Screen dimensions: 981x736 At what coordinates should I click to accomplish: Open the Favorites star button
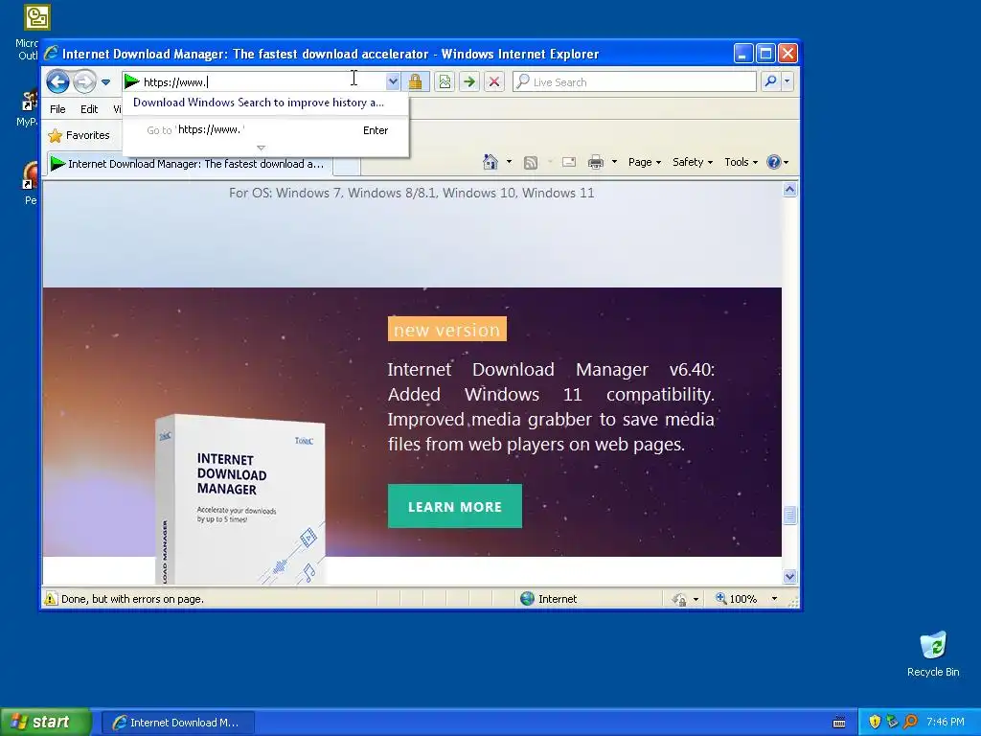point(80,135)
